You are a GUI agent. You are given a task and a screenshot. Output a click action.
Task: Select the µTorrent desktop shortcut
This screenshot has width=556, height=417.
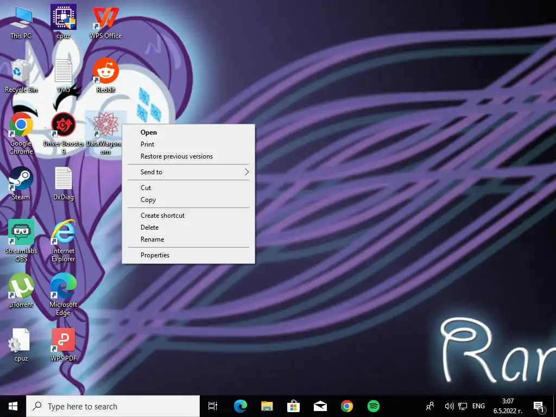click(21, 291)
